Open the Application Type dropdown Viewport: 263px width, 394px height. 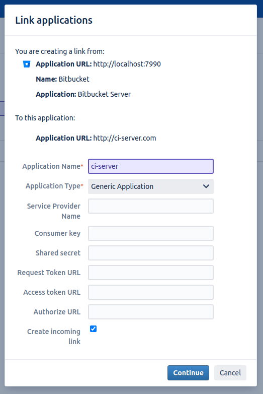coord(151,186)
